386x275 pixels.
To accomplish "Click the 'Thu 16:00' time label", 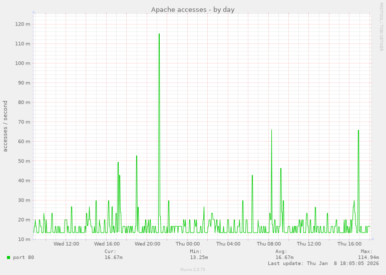I will tap(349, 244).
